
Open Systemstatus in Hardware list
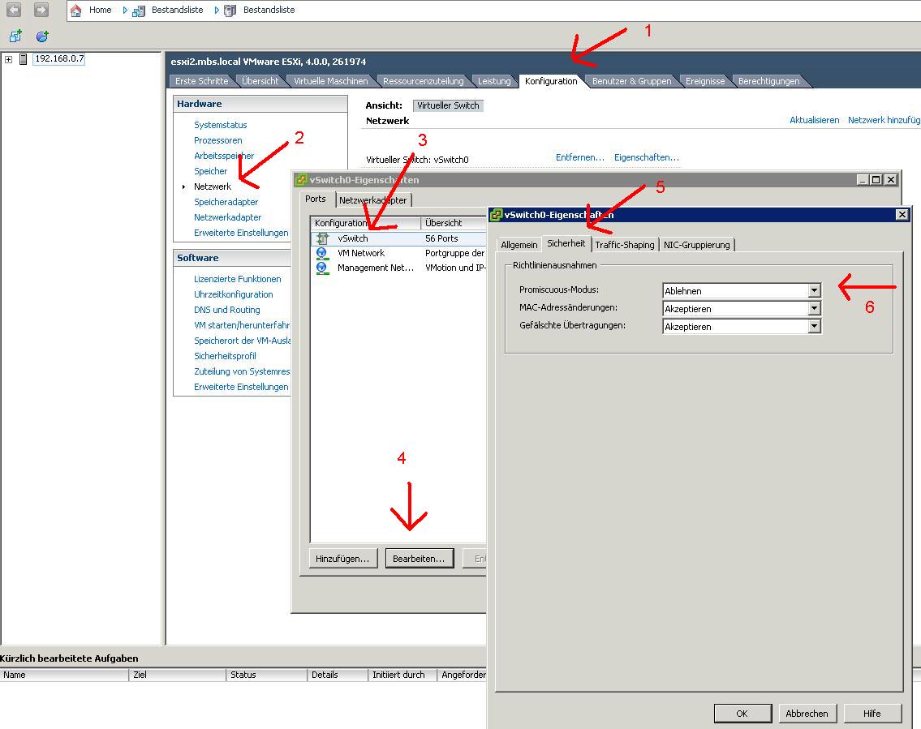[x=220, y=125]
